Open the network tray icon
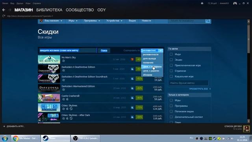The image size is (252, 142). coord(228,138)
